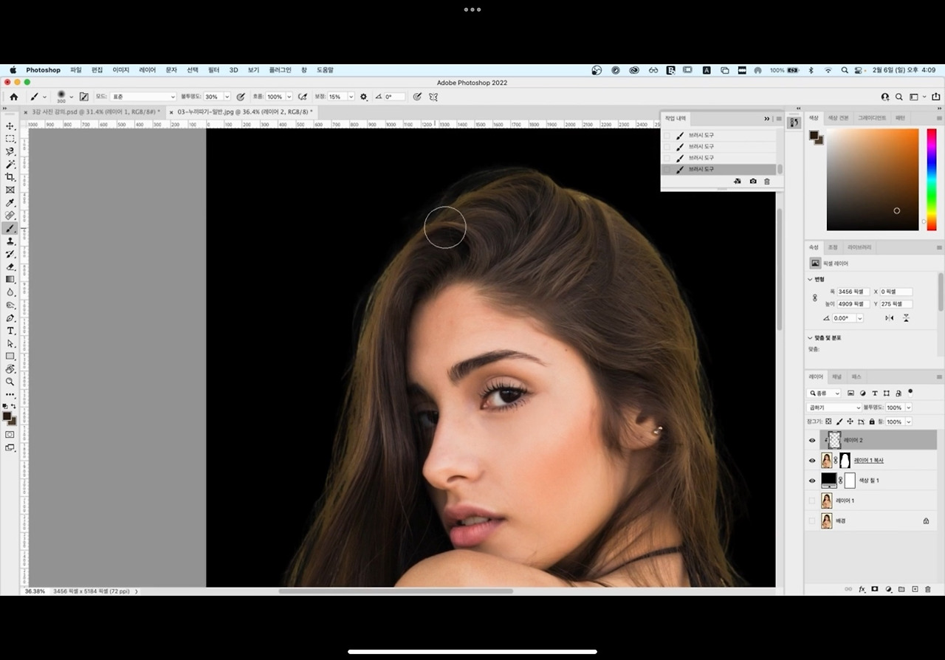Hide the 레이어 2 layer

point(812,441)
